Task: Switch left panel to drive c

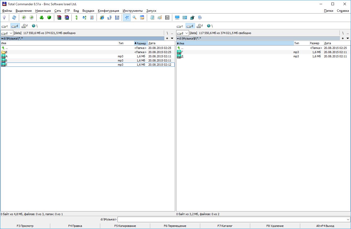Action: [x=5, y=26]
